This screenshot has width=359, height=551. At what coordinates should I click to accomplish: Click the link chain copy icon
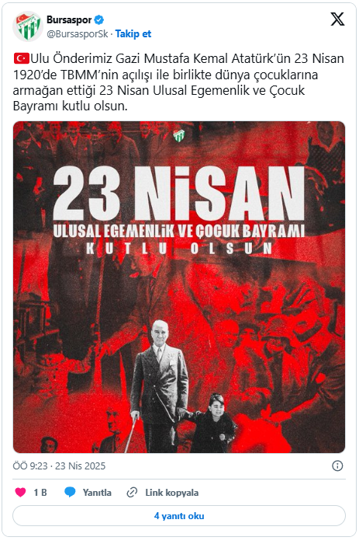coord(132,492)
